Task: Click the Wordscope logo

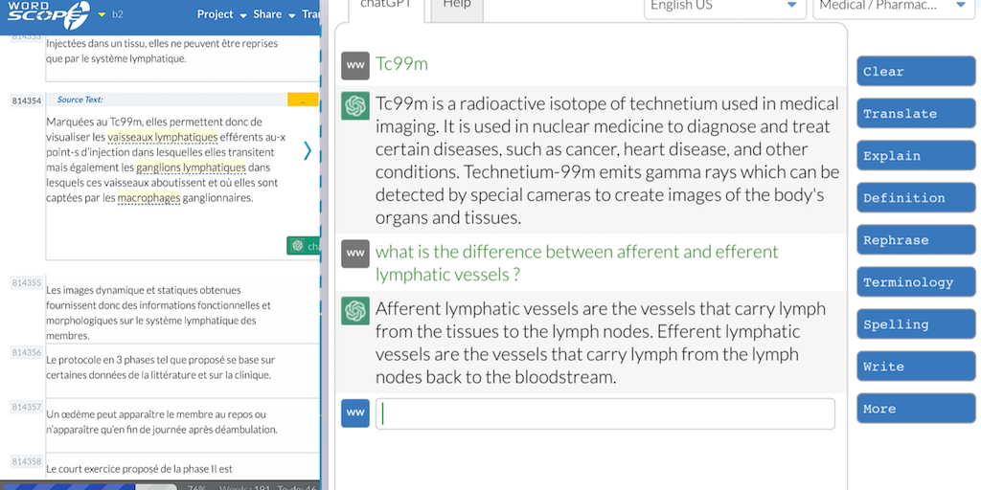Action: pos(49,15)
